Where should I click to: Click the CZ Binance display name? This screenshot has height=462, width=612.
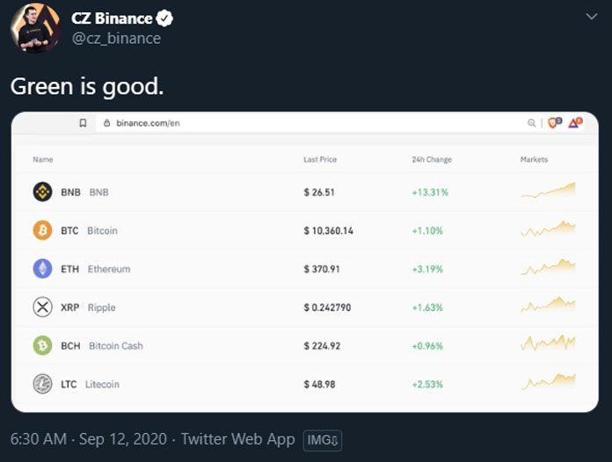[112, 18]
